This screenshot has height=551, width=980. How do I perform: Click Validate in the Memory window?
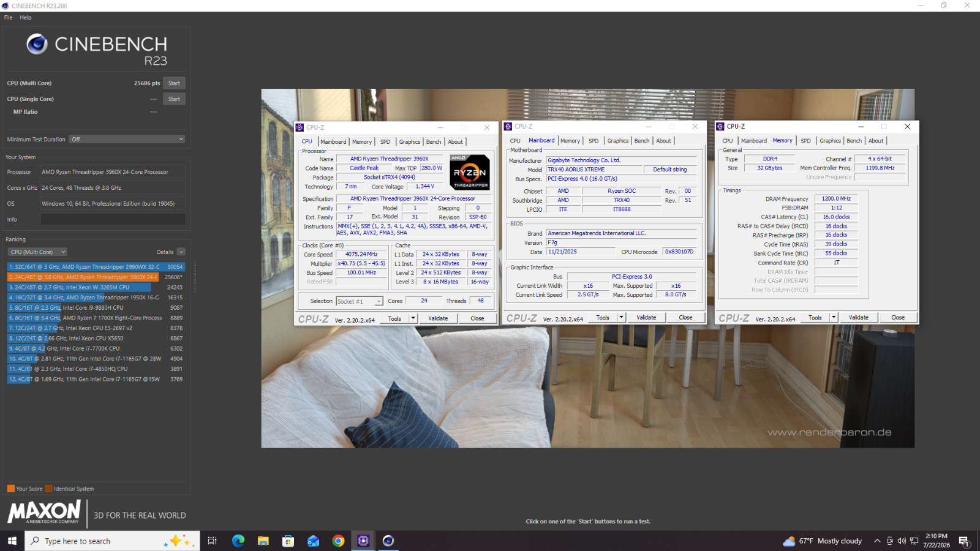click(x=858, y=318)
